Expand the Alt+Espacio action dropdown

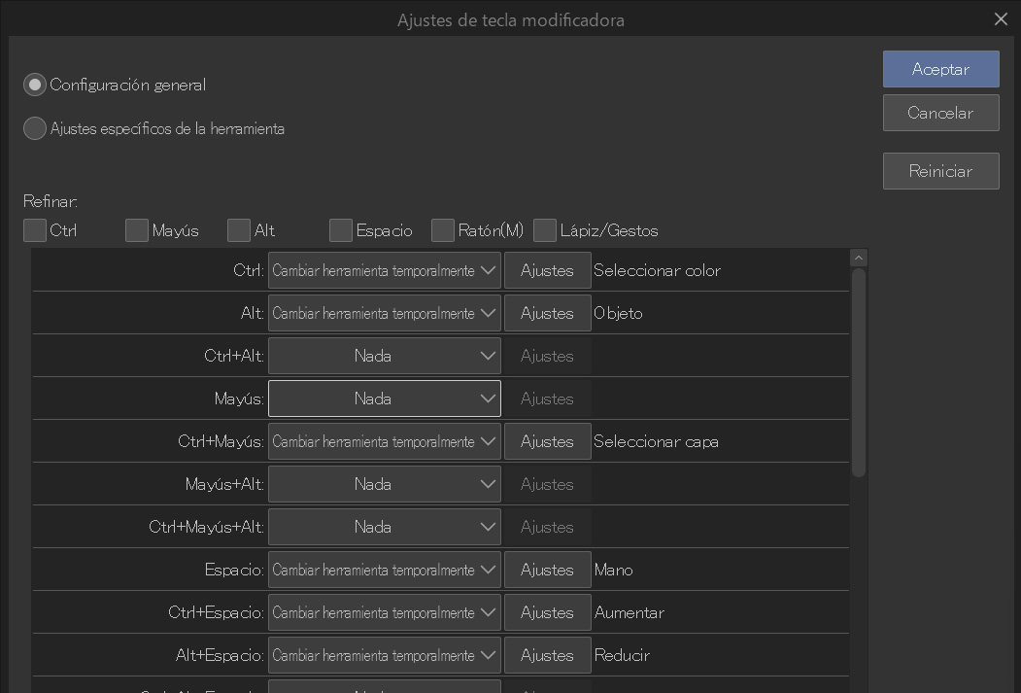tap(384, 655)
